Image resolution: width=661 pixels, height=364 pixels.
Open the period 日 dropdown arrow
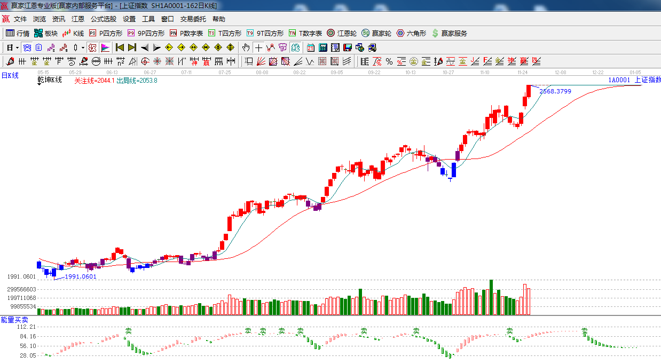[17, 48]
